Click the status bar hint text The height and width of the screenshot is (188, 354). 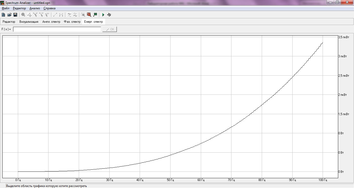46,186
